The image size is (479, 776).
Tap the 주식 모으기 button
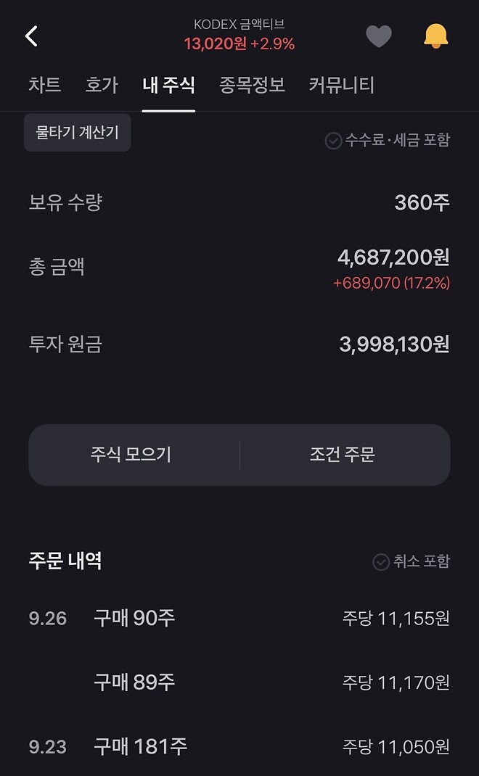pyautogui.click(x=133, y=455)
